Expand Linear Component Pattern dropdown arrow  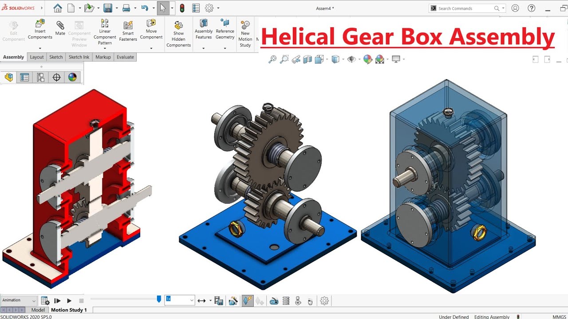point(105,48)
